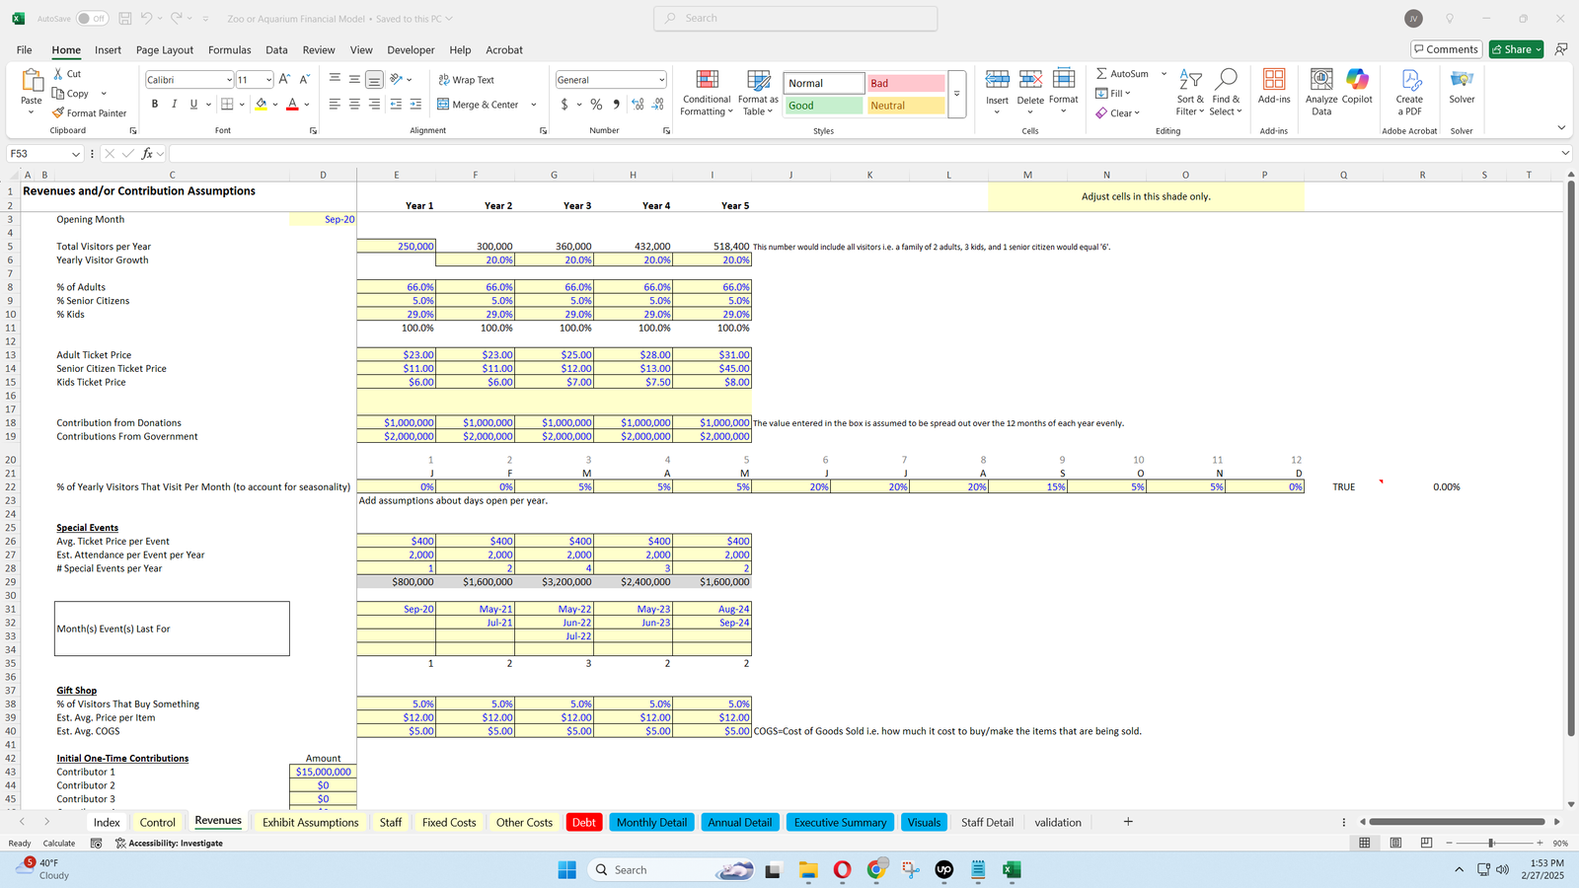Toggle Bold formatting

(x=155, y=105)
